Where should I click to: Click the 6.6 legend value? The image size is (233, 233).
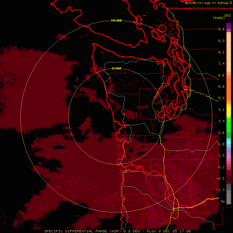(x=221, y=75)
